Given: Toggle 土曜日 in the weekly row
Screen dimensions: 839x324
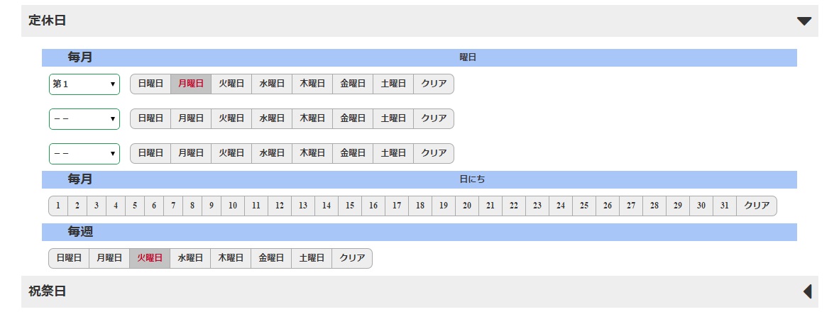Looking at the screenshot, I should click(312, 259).
